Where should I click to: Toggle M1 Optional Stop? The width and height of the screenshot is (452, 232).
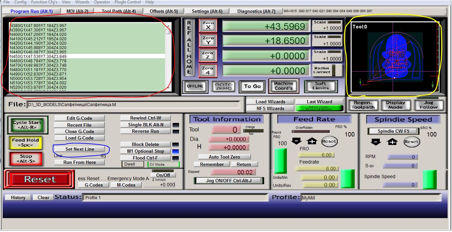145,151
